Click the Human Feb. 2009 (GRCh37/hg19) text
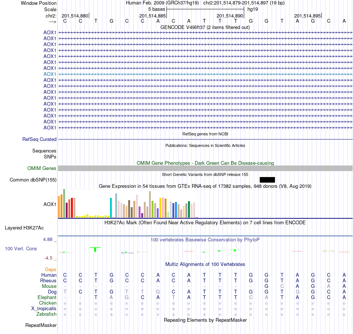The image size is (353, 334). [162, 3]
